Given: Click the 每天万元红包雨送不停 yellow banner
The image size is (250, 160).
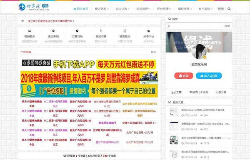Looking at the screenshot, I should [126, 65].
